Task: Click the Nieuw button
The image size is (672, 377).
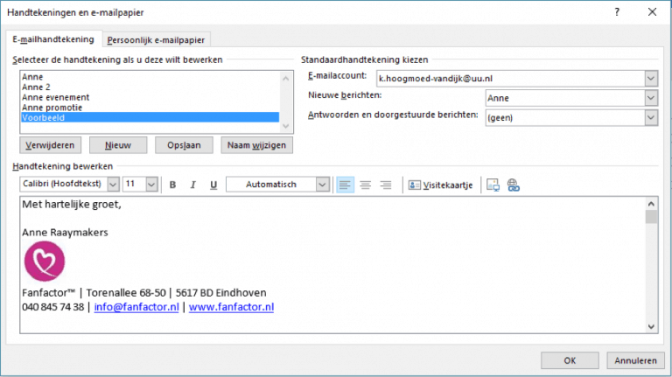Action: click(x=118, y=145)
